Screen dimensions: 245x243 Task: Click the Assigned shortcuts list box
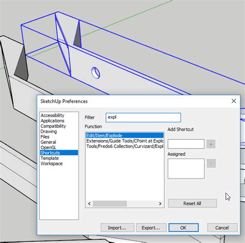(x=186, y=169)
